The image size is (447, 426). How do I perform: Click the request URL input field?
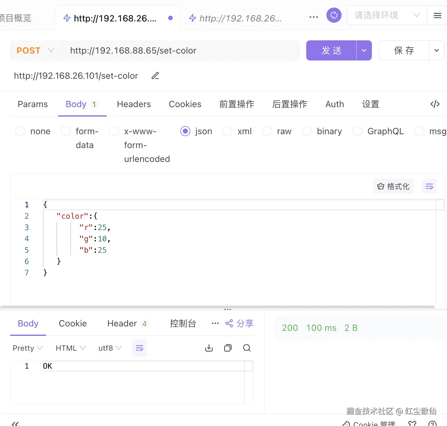click(181, 50)
